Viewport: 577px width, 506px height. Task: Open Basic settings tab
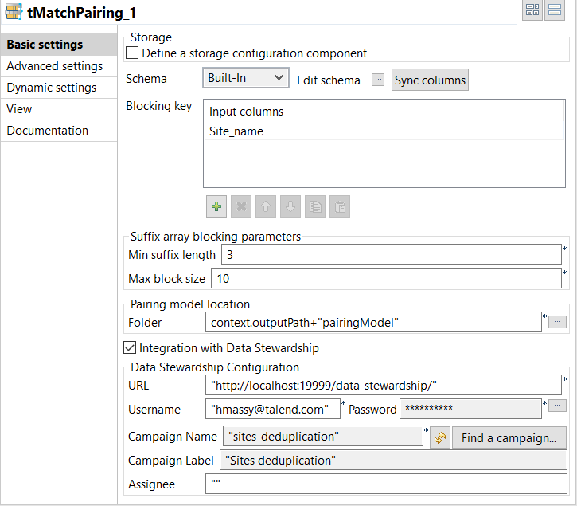tap(59, 45)
